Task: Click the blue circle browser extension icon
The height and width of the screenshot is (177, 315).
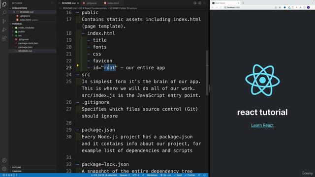Action: click(x=284, y=7)
